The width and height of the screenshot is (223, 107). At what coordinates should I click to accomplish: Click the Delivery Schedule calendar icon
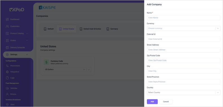tap(7, 48)
